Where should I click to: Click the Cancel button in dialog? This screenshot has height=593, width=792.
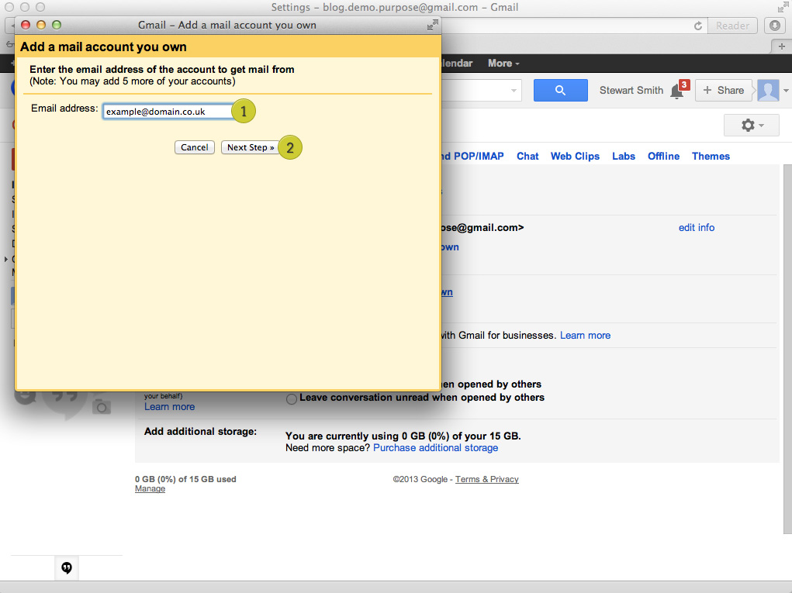[194, 147]
